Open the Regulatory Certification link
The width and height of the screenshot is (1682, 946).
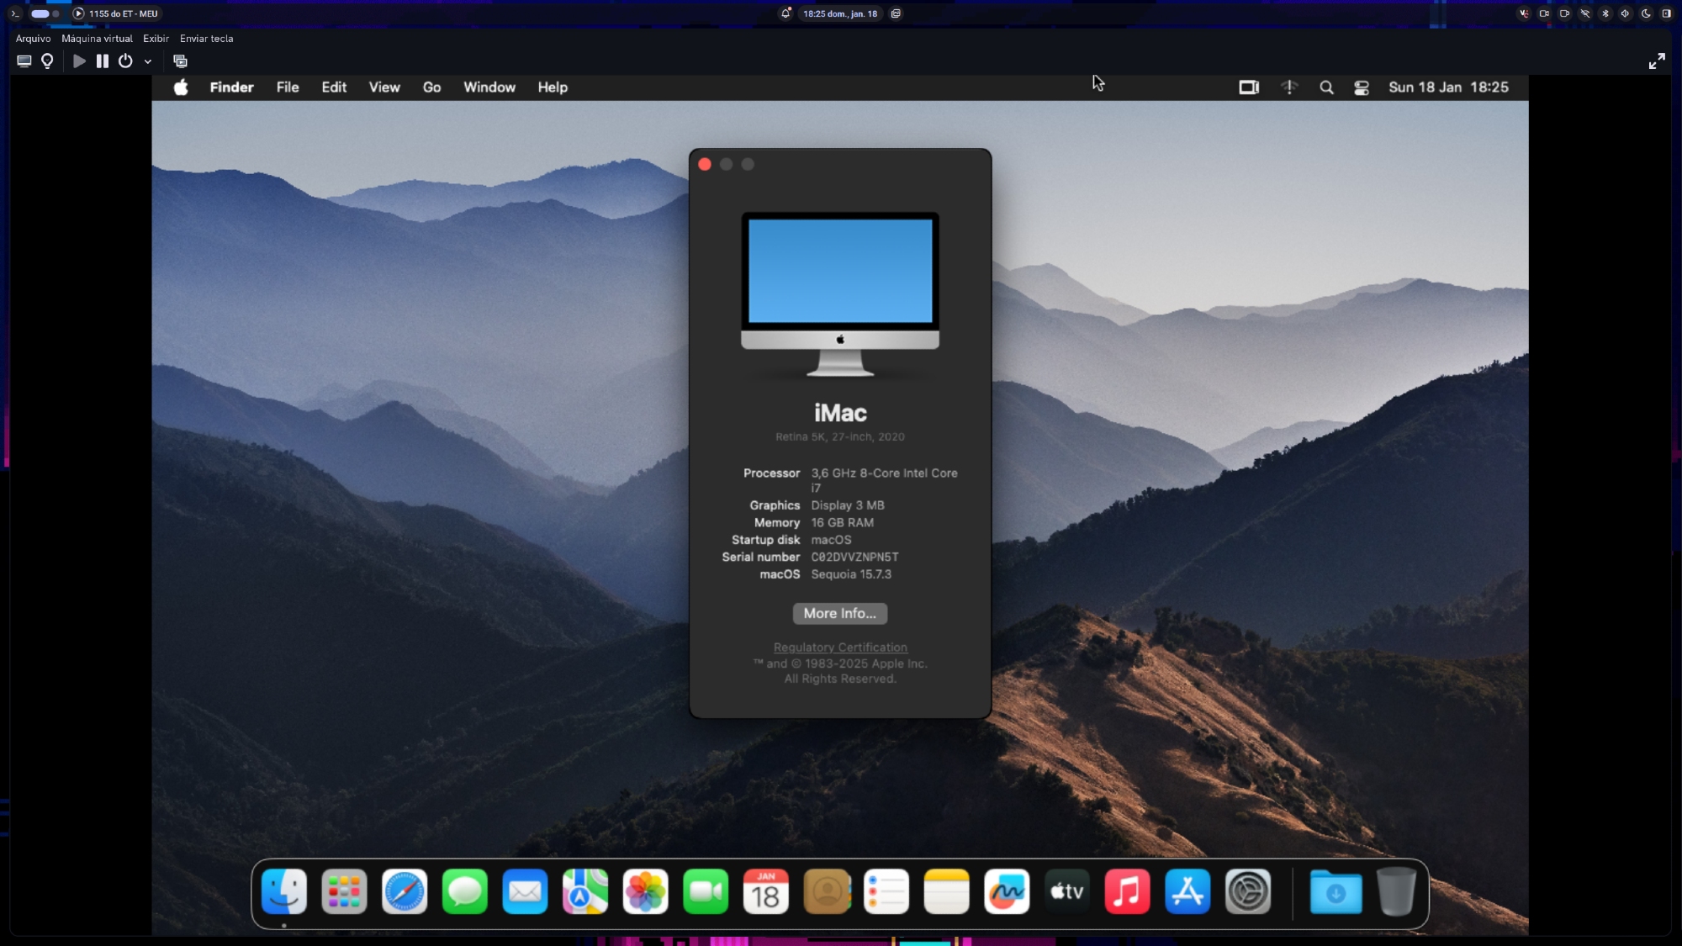click(x=840, y=647)
